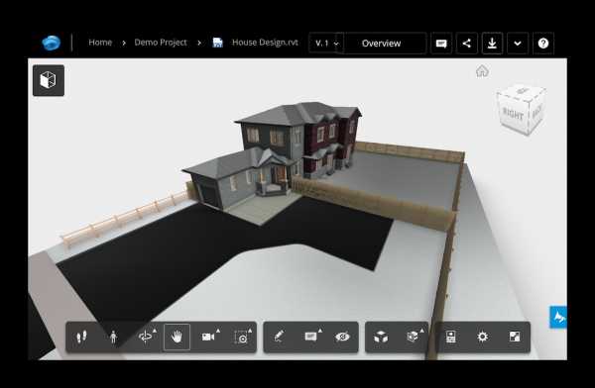The width and height of the screenshot is (595, 388).
Task: Click the top face of view cube
Action: pyautogui.click(x=523, y=91)
